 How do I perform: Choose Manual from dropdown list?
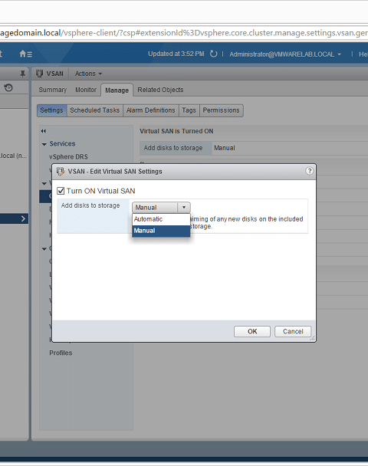coord(161,231)
